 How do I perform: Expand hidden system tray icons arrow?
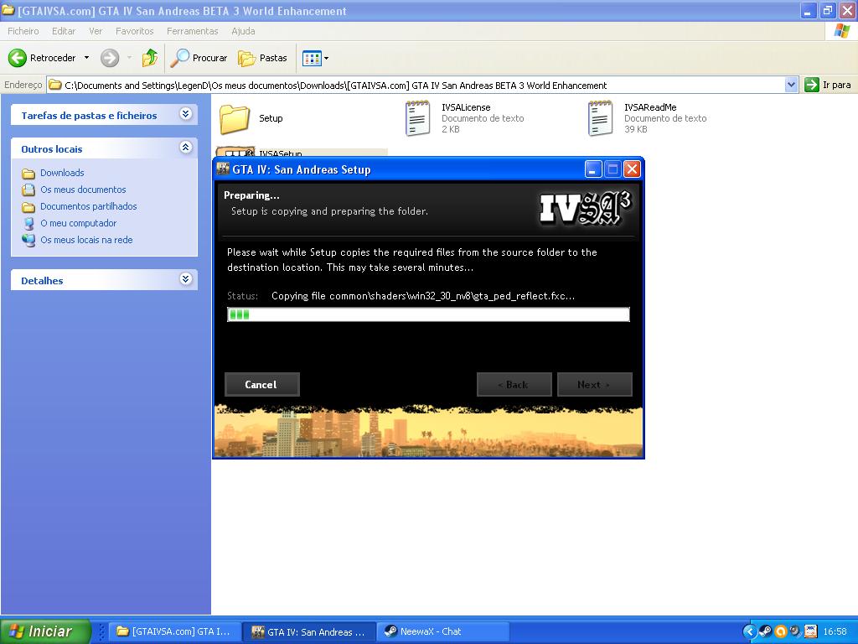click(749, 631)
